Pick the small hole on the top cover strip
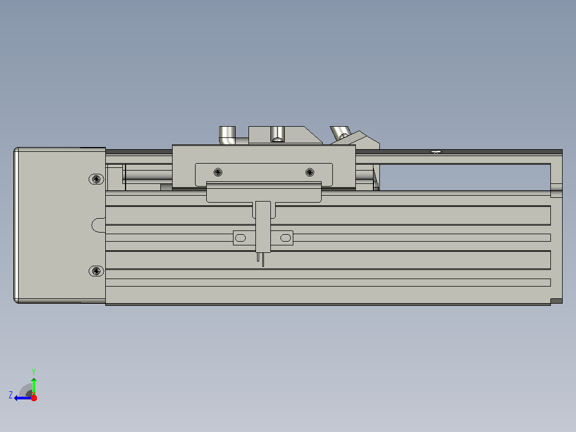 point(436,151)
